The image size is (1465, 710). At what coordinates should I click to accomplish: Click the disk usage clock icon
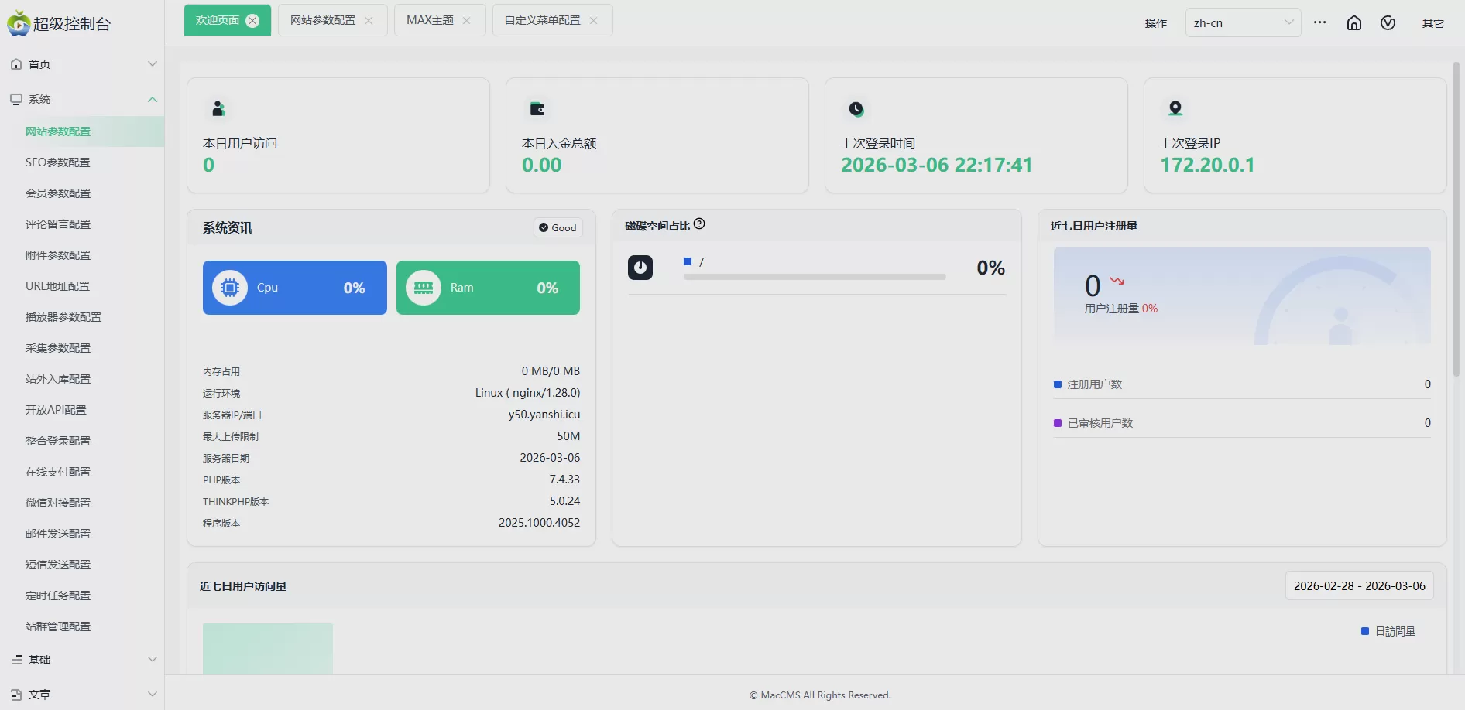click(640, 268)
